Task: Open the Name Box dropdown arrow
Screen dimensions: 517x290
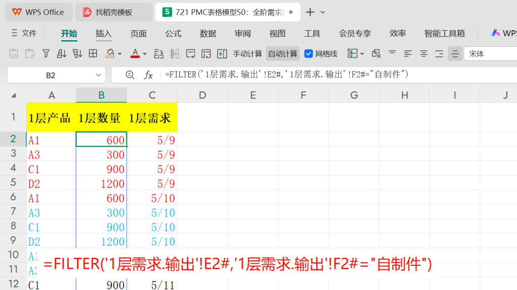Action: point(98,75)
